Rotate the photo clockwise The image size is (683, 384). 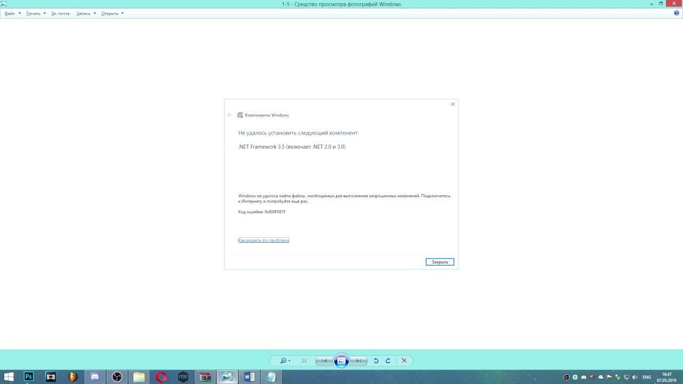(388, 361)
